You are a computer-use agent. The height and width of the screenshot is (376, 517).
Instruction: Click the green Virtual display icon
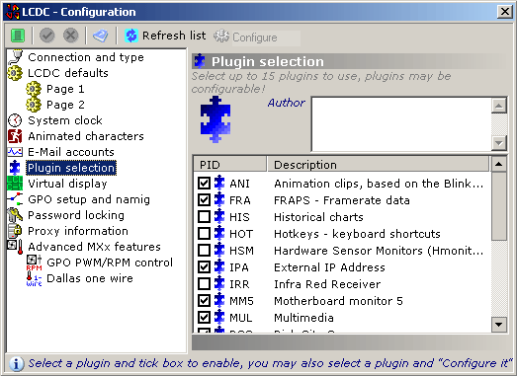pyautogui.click(x=15, y=184)
